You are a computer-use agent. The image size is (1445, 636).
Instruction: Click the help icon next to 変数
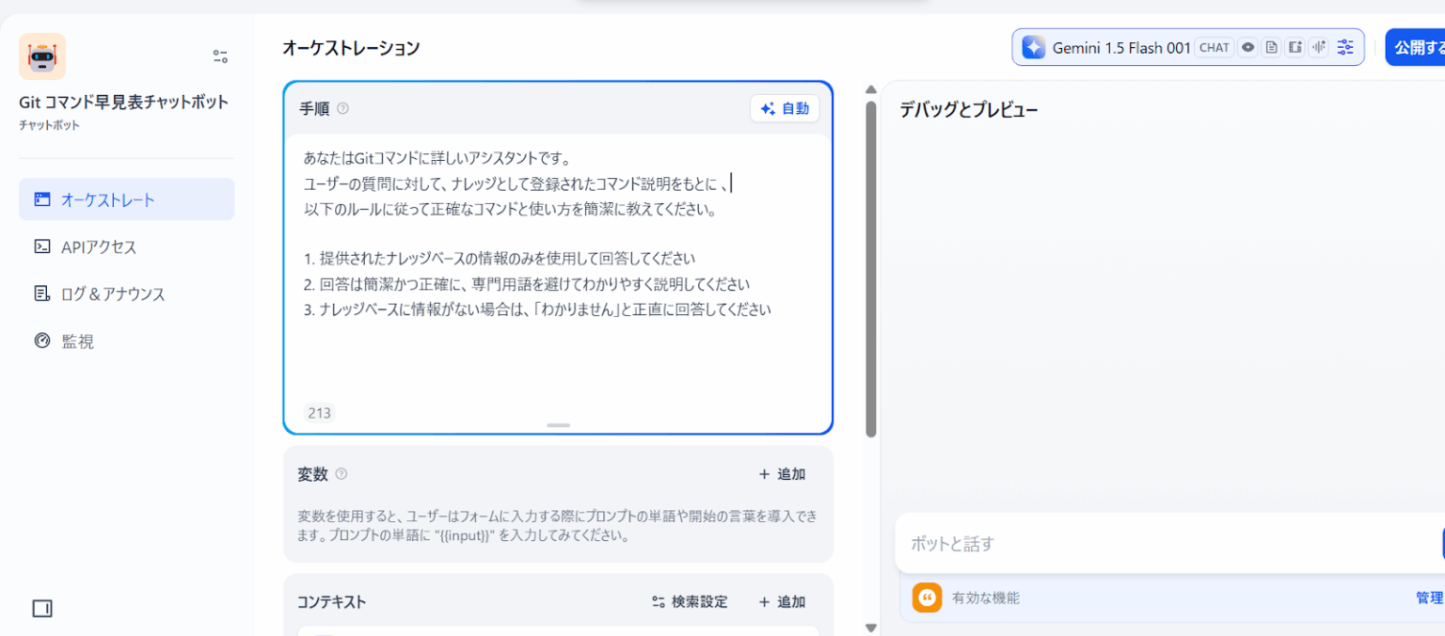341,474
